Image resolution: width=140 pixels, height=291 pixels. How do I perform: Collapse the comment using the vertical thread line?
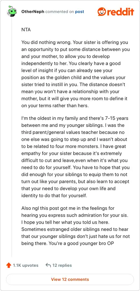click(x=12, y=137)
